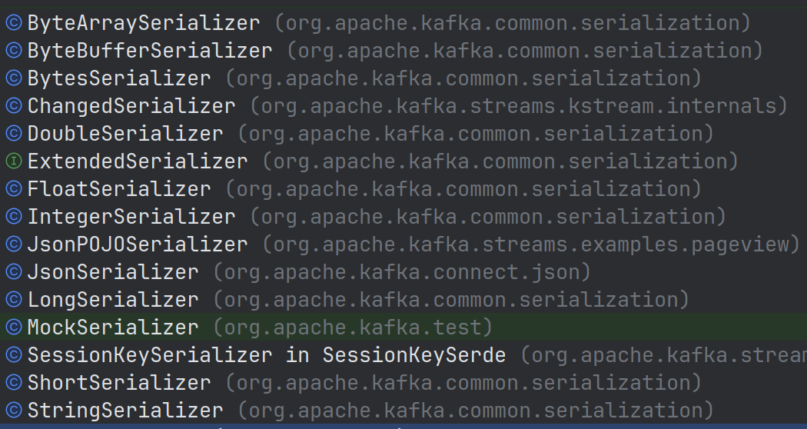This screenshot has width=807, height=429.
Task: Select the DoubleSerializer entry
Action: (x=403, y=133)
